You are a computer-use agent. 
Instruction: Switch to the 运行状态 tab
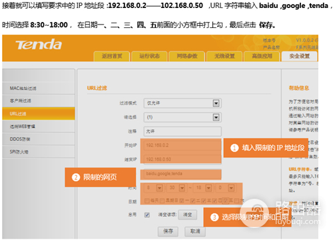(149, 56)
